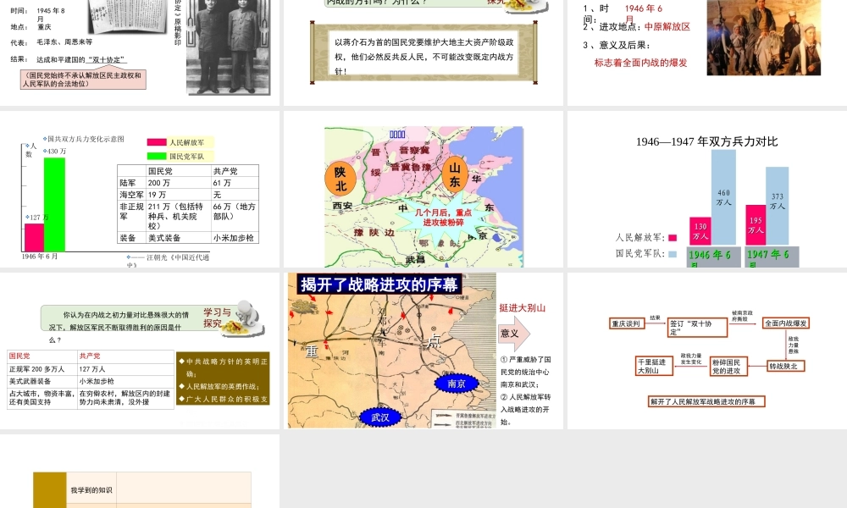
Task: Click the blue 武汉 oval label
Action: coord(380,417)
